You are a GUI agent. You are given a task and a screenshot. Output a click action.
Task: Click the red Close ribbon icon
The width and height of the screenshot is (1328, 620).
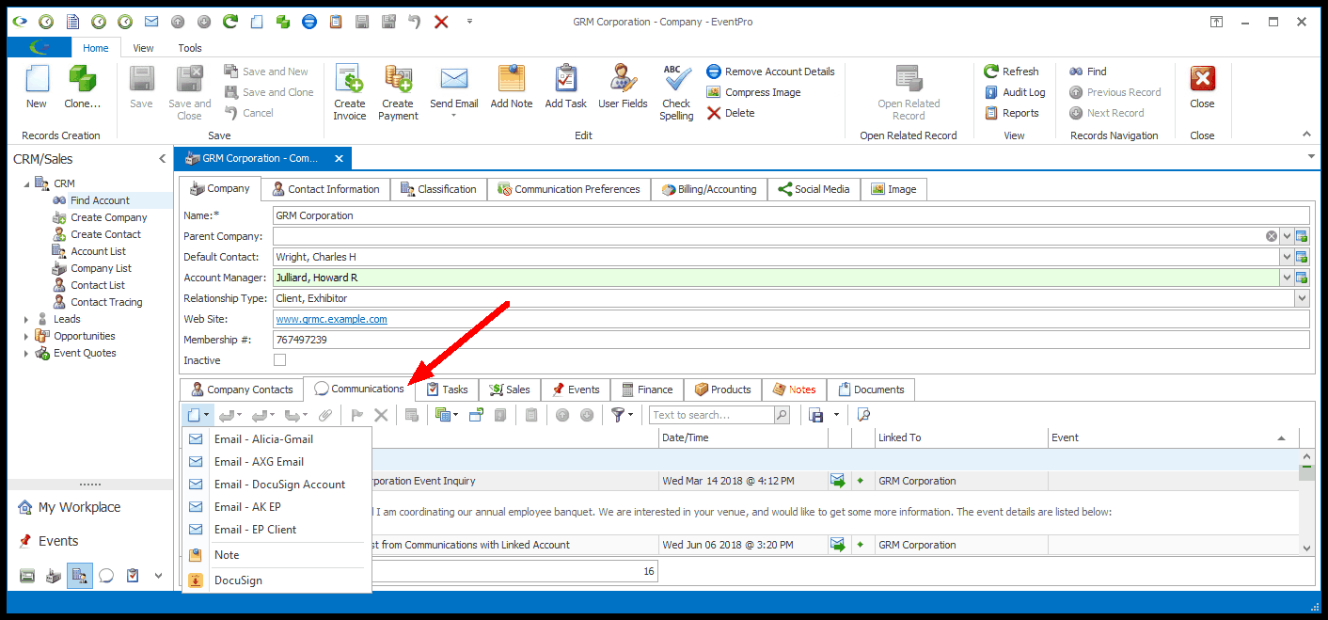point(1202,78)
